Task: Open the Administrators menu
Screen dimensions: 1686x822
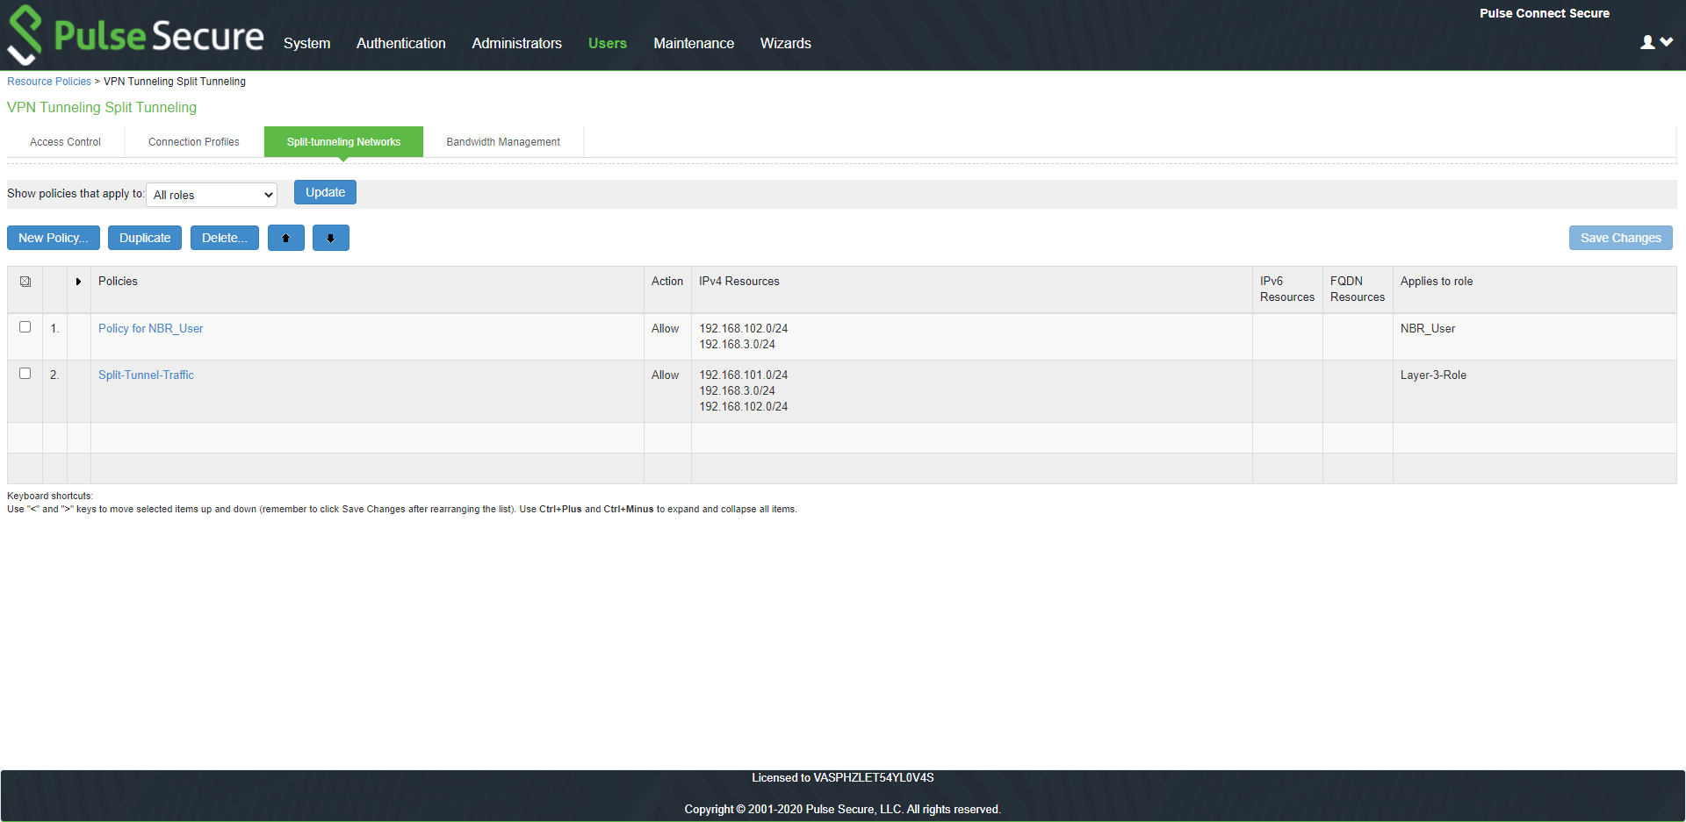Action: (x=517, y=43)
